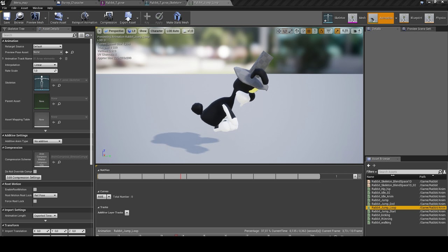Click the Export Asset icon
Image resolution: width=448 pixels, height=252 pixels.
pos(128,18)
